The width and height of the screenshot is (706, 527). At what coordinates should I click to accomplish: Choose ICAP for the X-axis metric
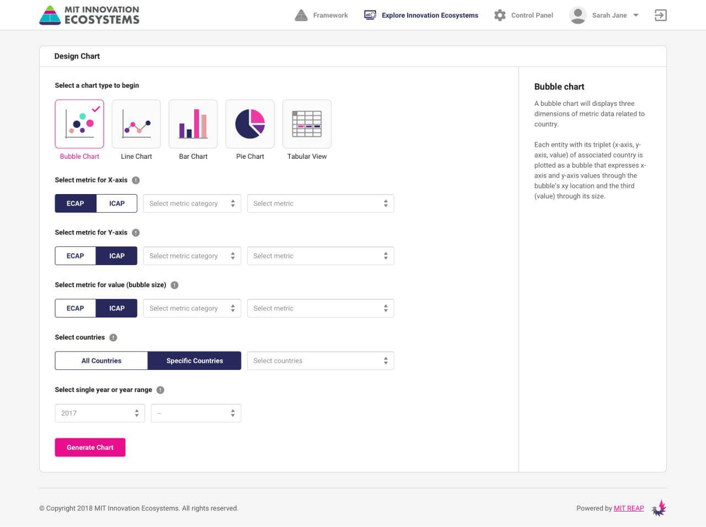(117, 203)
